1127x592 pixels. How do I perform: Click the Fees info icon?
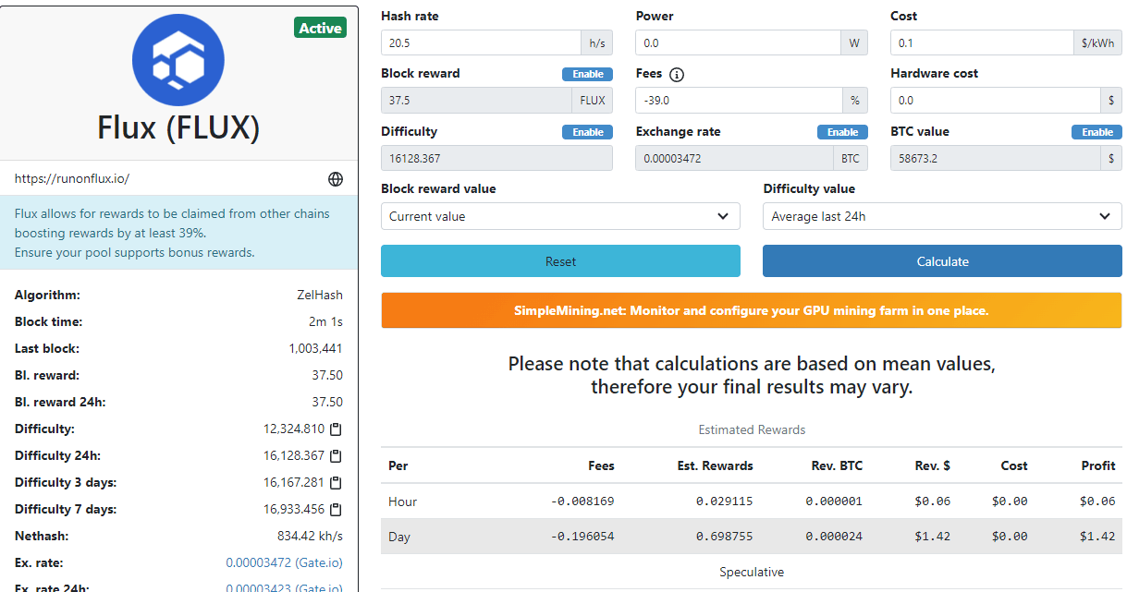click(x=677, y=75)
